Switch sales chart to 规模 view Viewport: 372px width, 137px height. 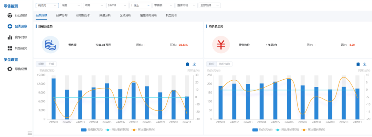tap(41, 64)
